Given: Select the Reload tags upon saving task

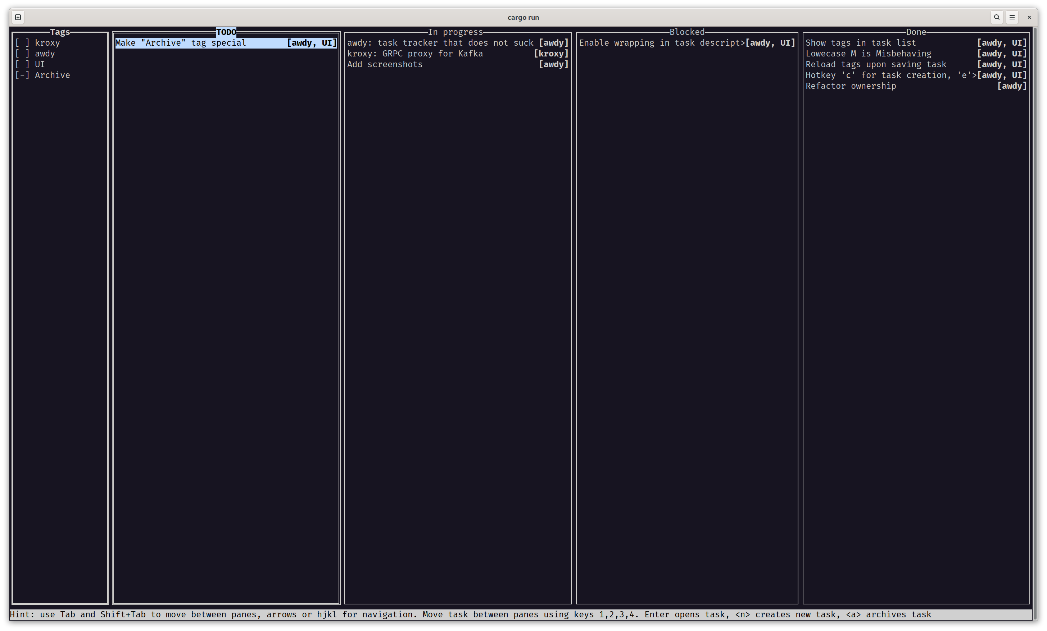Looking at the screenshot, I should click(x=916, y=65).
